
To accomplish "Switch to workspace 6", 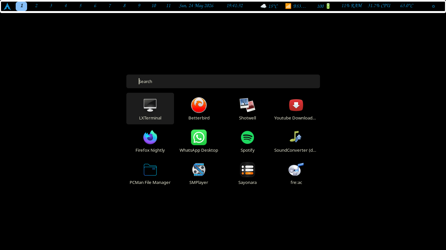I will point(95,6).
